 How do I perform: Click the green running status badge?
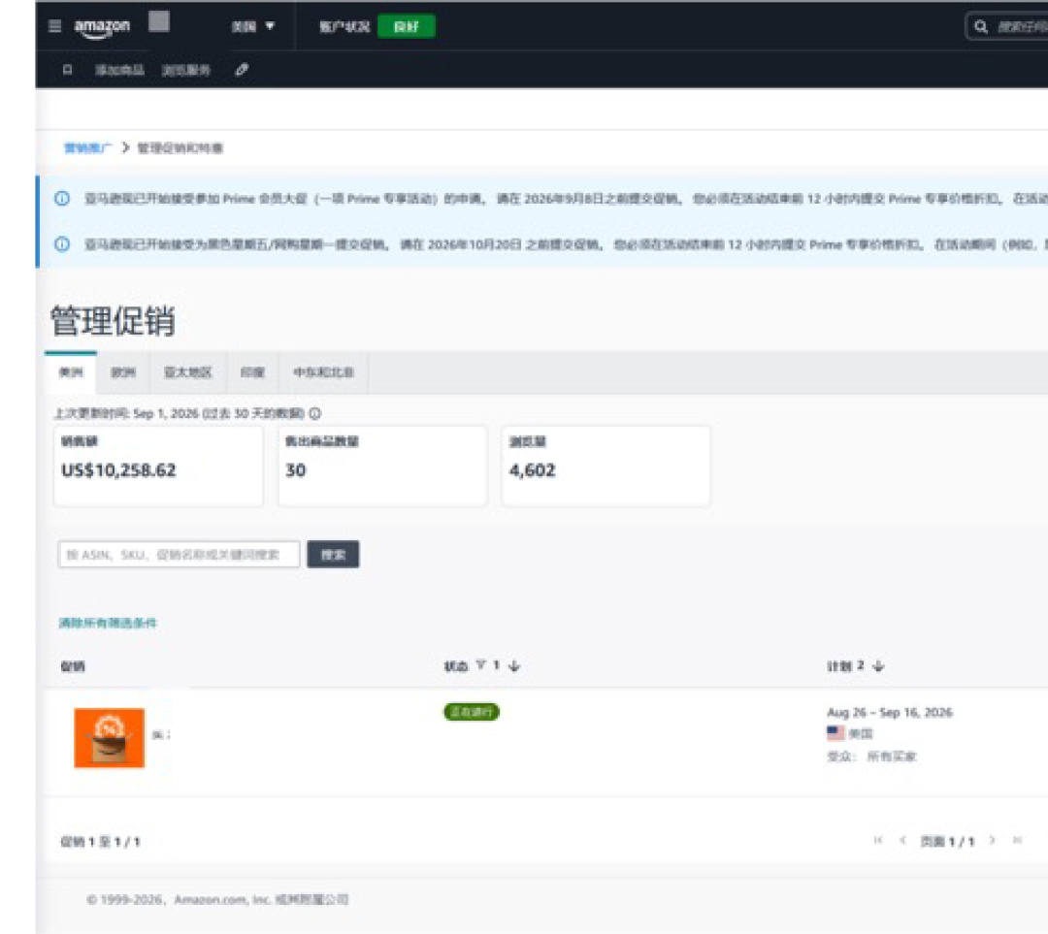(472, 712)
